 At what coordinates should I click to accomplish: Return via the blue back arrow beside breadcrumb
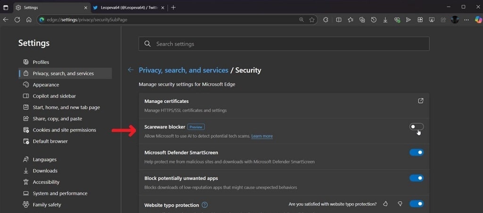point(131,70)
